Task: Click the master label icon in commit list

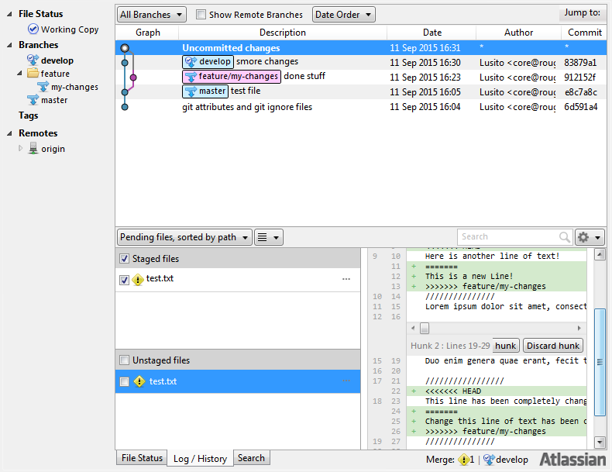Action: (x=191, y=91)
